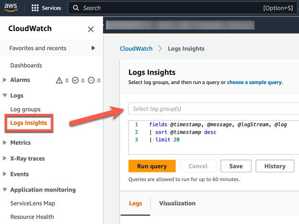
Task: Expand the Alarms section
Action: [5, 80]
